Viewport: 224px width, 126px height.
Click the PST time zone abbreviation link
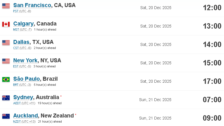[16, 11]
